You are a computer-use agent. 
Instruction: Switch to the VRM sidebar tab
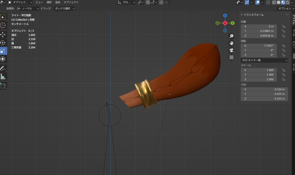click(293, 56)
